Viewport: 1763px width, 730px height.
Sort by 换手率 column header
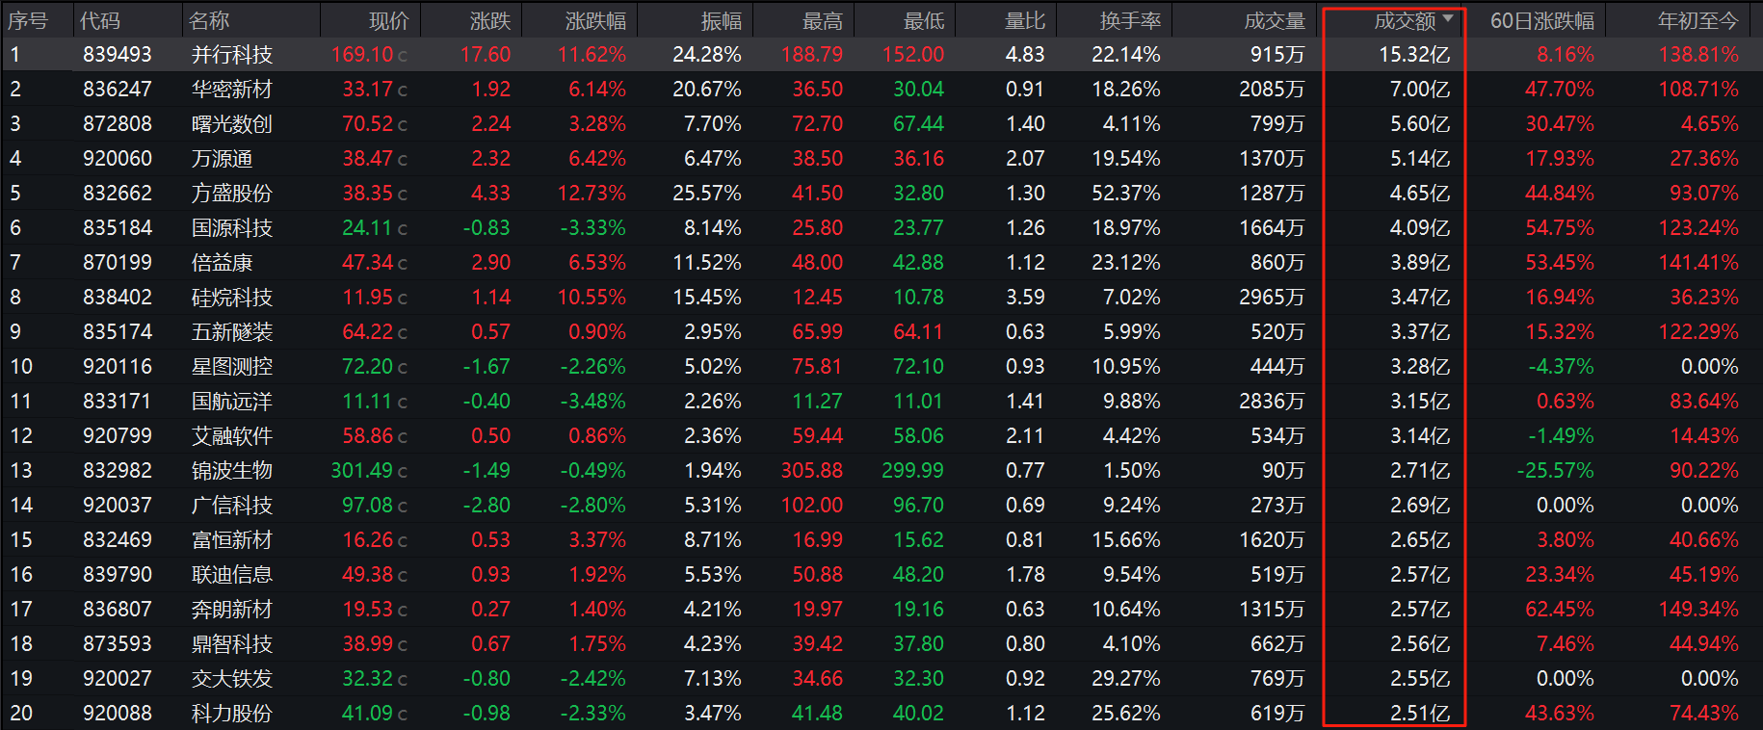point(1130,20)
